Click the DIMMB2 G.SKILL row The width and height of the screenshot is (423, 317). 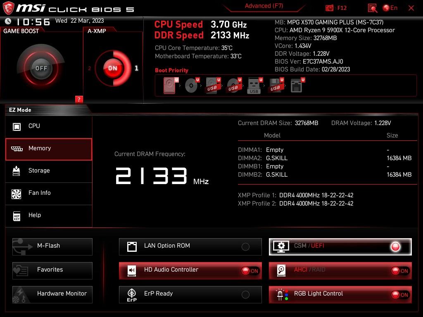pos(325,175)
